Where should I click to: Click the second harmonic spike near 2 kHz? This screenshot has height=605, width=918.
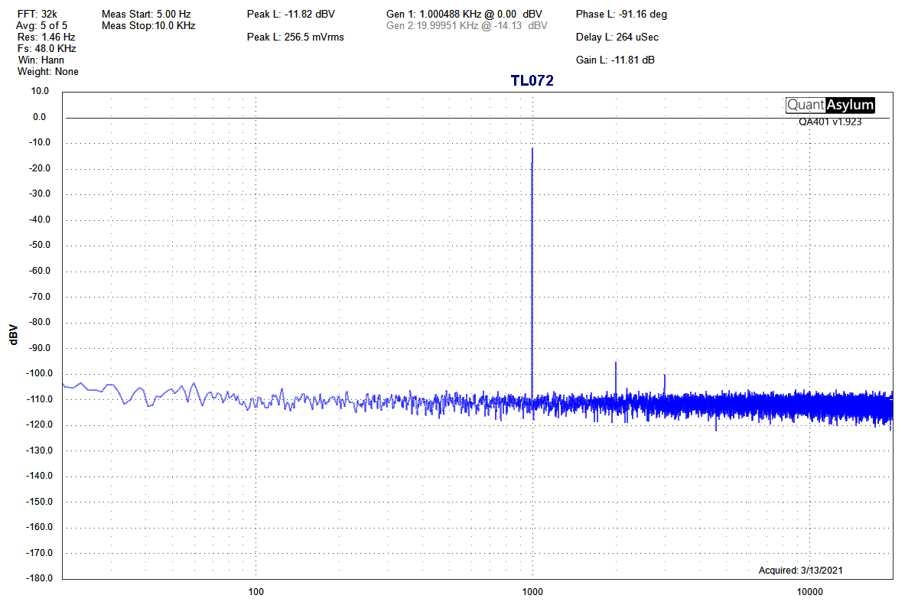615,365
